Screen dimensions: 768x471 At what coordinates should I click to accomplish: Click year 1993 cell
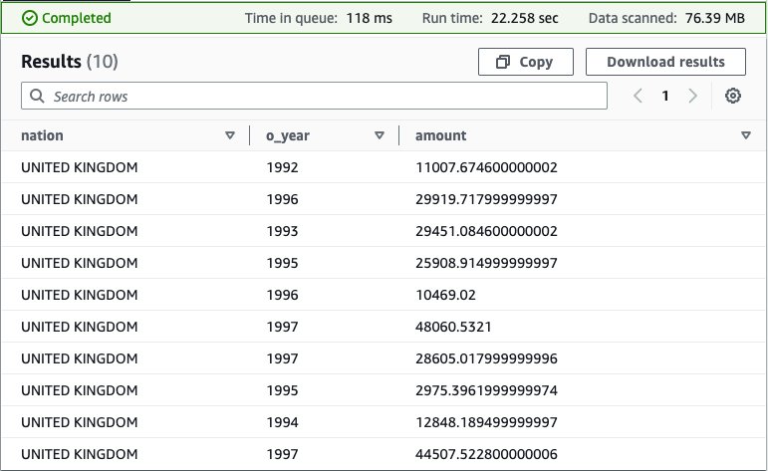pyautogui.click(x=282, y=231)
